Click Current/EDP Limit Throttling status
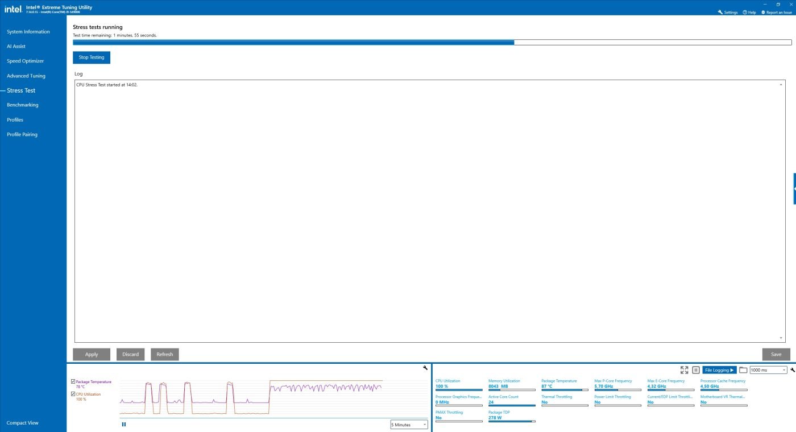Viewport: 796px width, 432px height. (650, 402)
